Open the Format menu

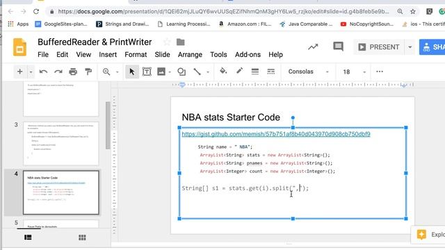[136, 54]
